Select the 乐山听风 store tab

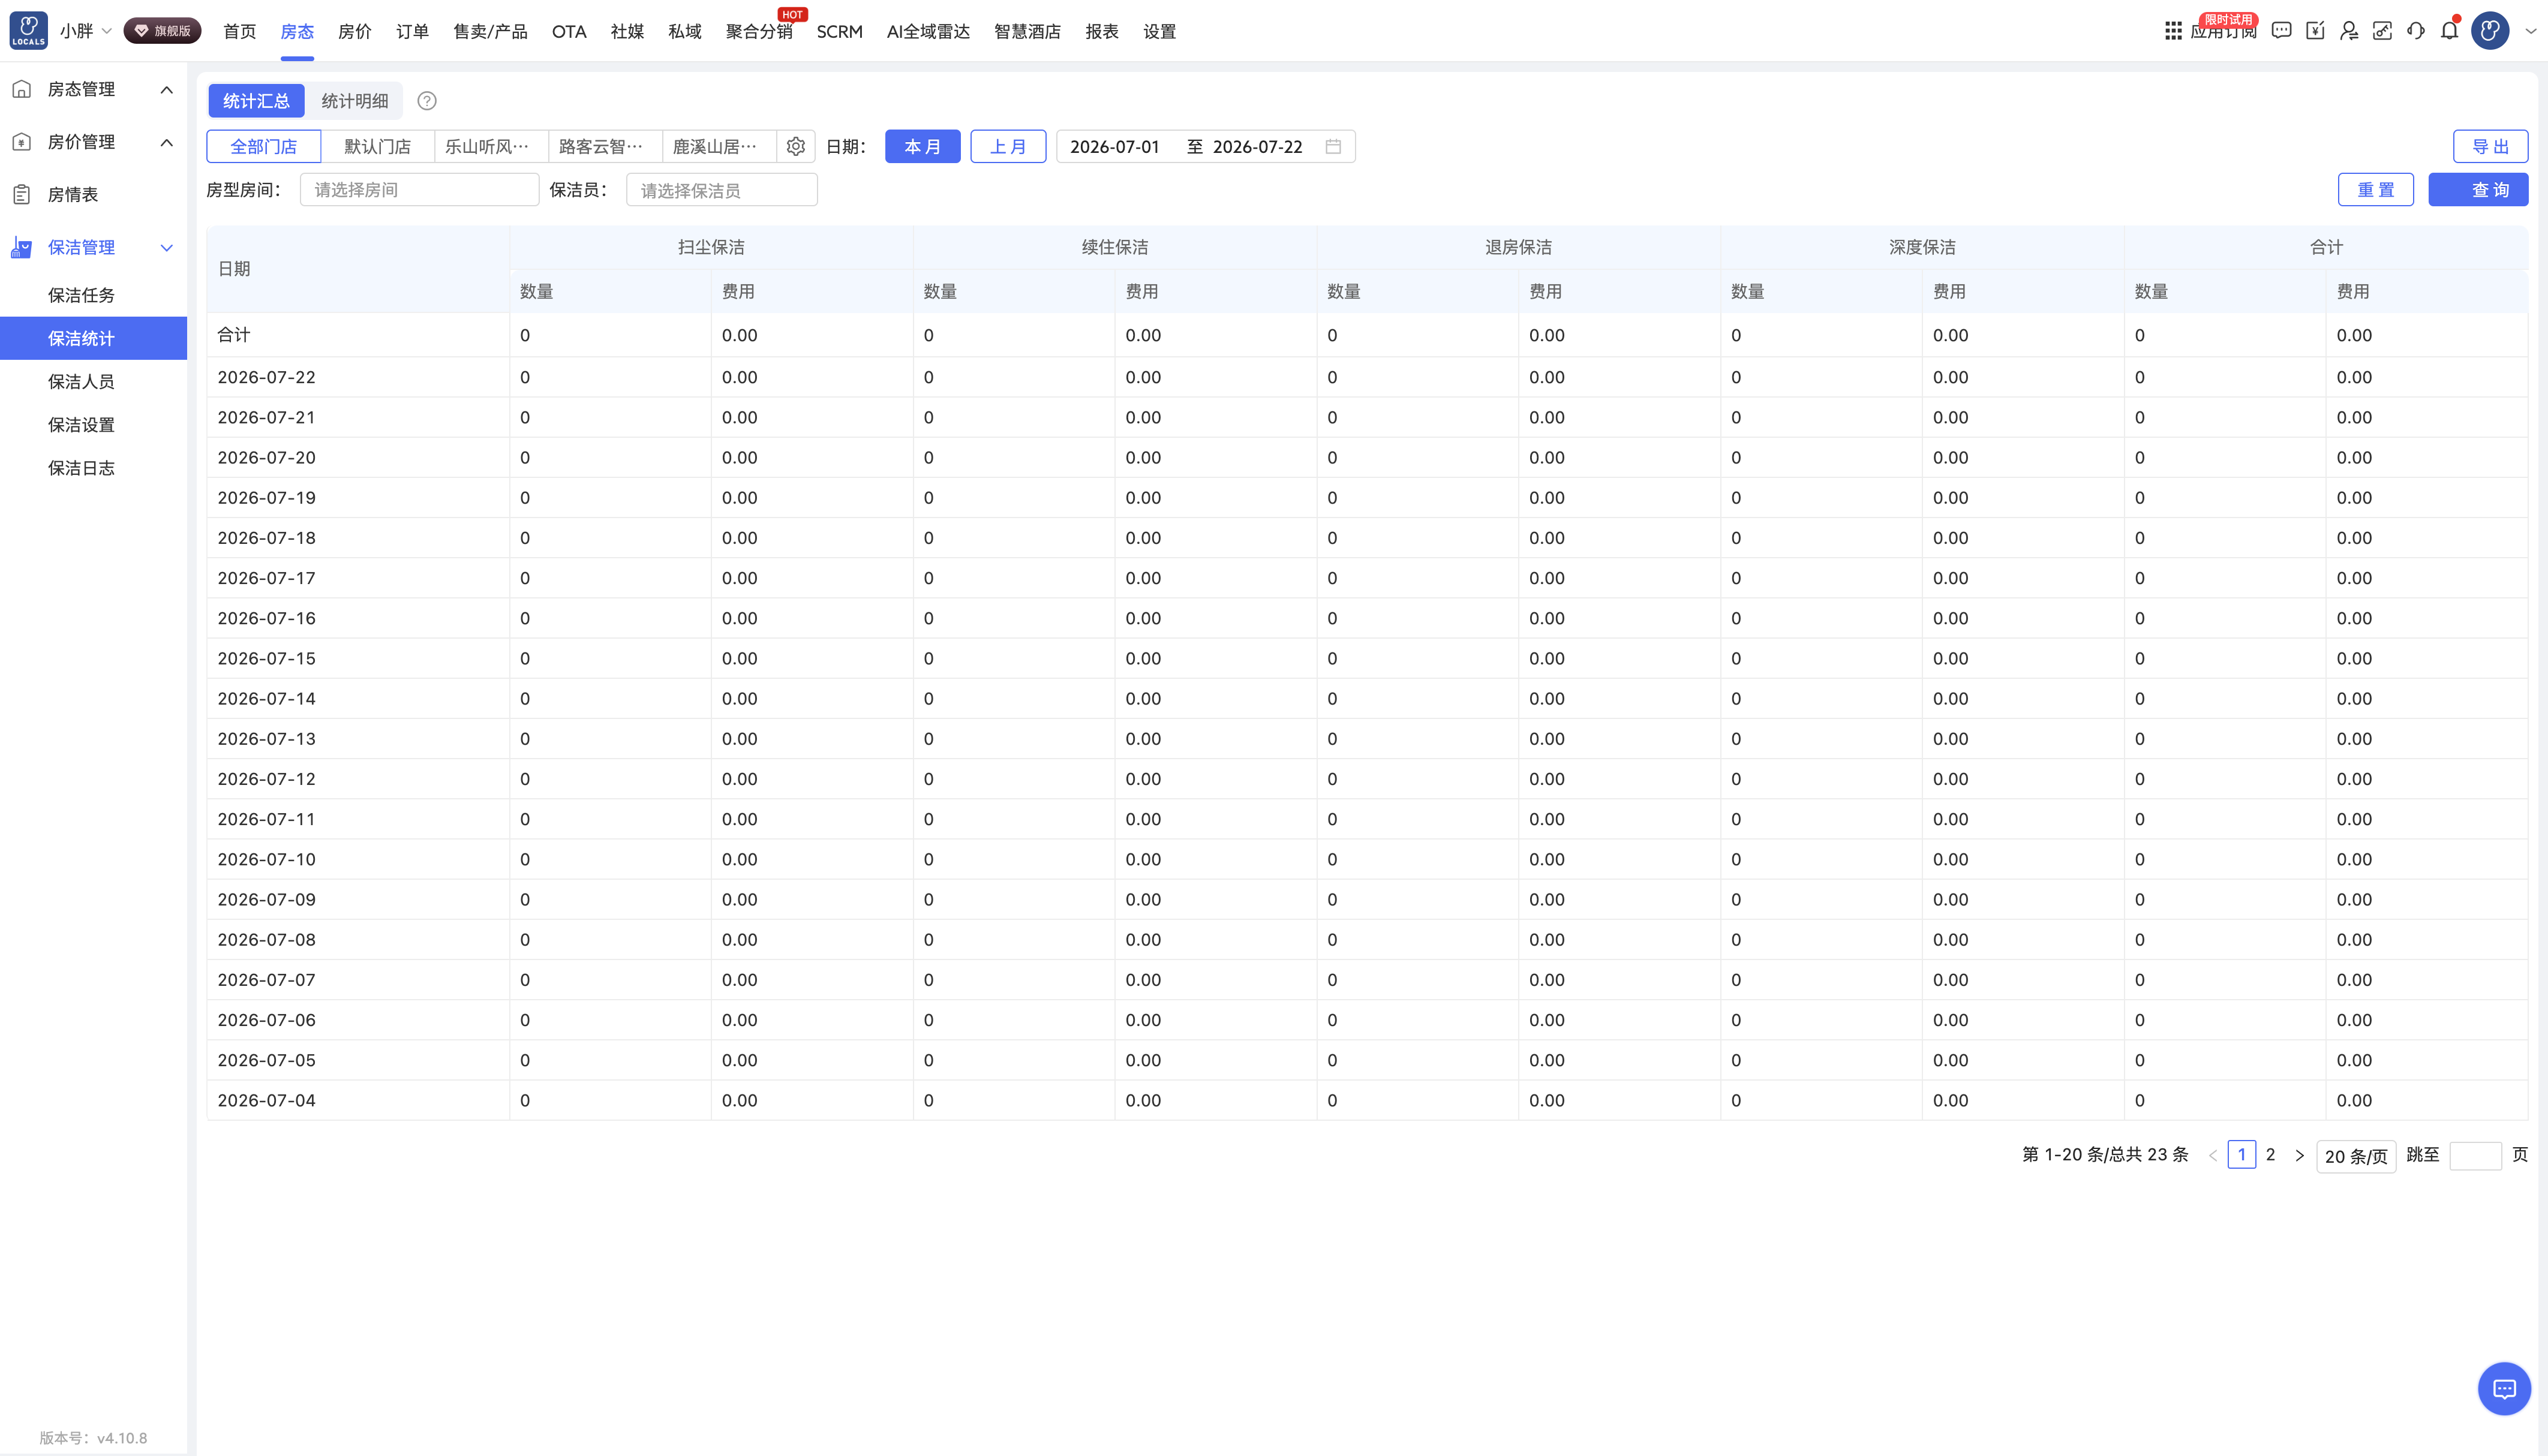pyautogui.click(x=491, y=146)
